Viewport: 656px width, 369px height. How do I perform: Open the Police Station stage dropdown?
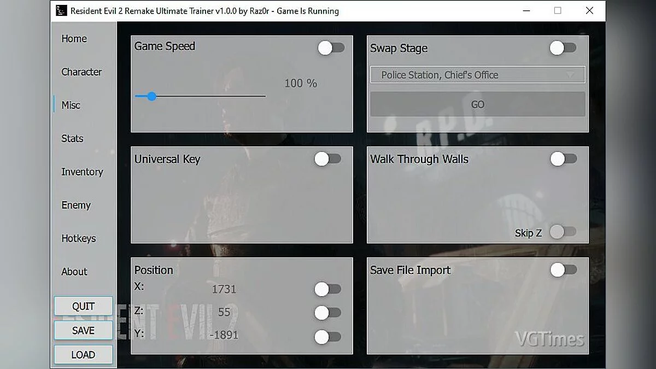(x=477, y=75)
